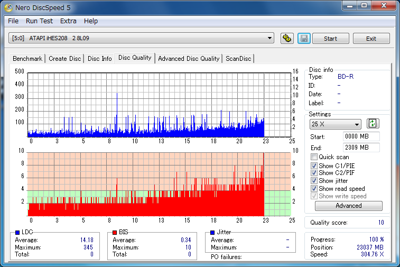This screenshot has height=267, width=400.
Task: Click the red BIS legend square
Action: [115, 232]
